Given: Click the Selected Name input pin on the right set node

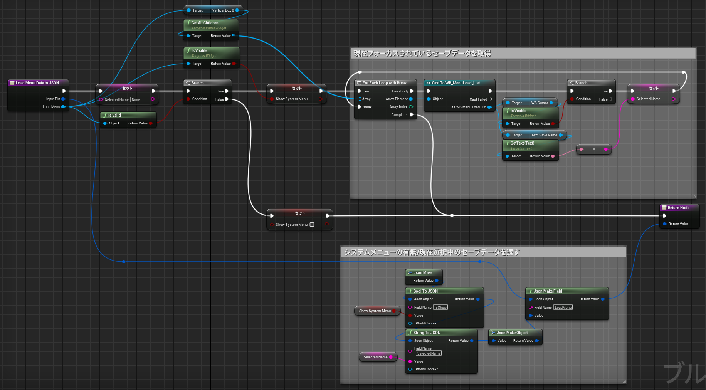Looking at the screenshot, I should (x=632, y=99).
